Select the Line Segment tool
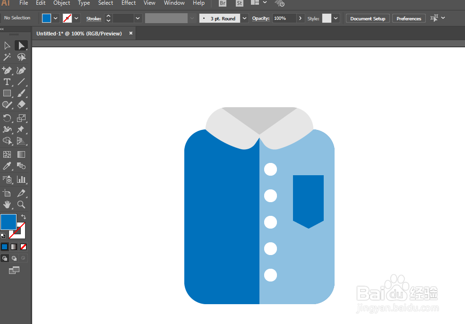 (x=21, y=82)
